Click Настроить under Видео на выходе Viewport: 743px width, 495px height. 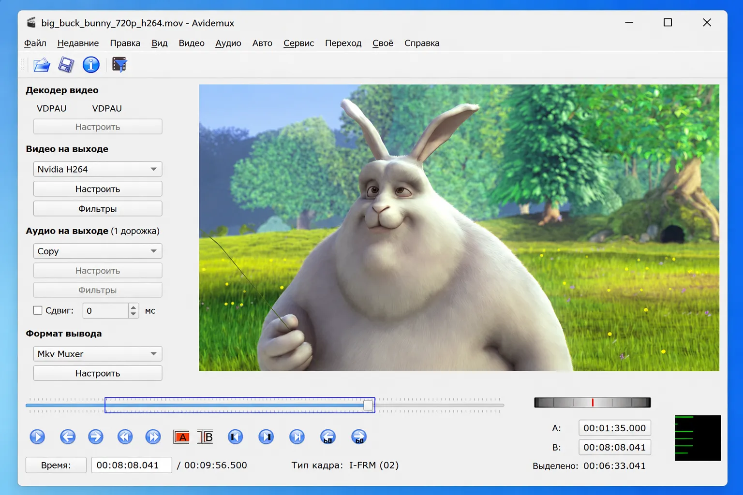[x=98, y=189]
